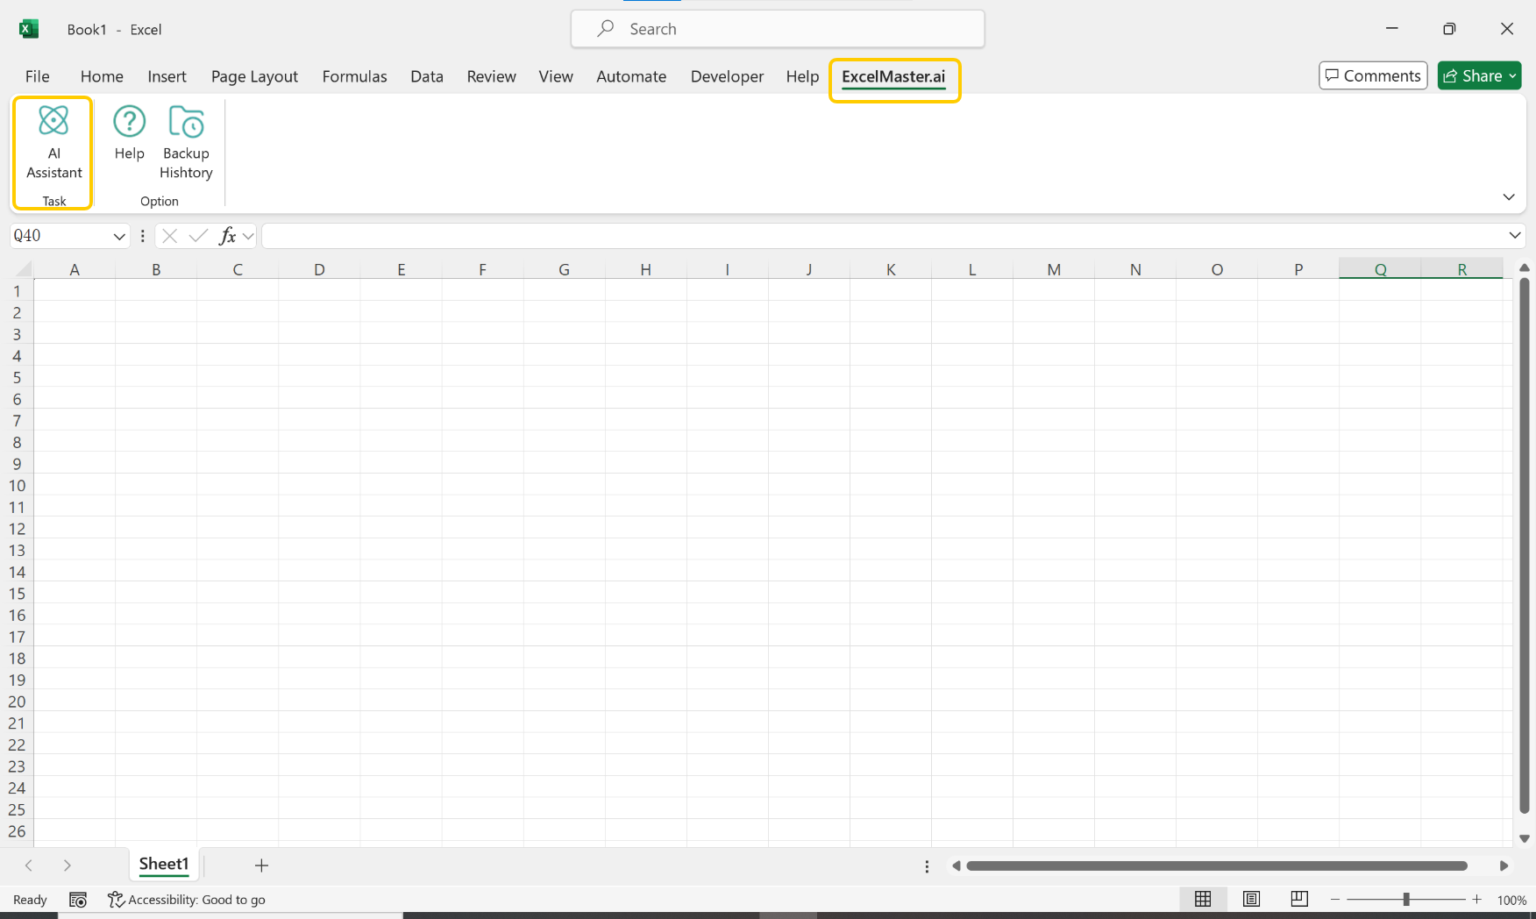The image size is (1536, 919).
Task: Expand the Name Box dropdown
Action: [x=119, y=236]
